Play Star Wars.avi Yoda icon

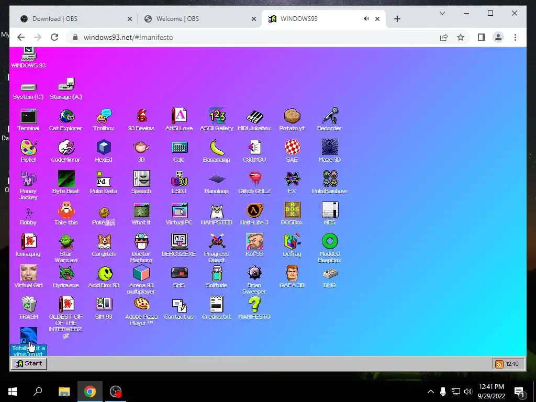66,248
